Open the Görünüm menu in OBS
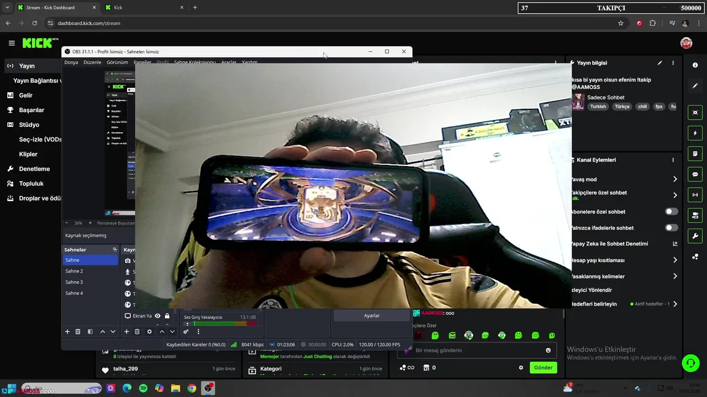707x397 pixels. click(x=117, y=62)
